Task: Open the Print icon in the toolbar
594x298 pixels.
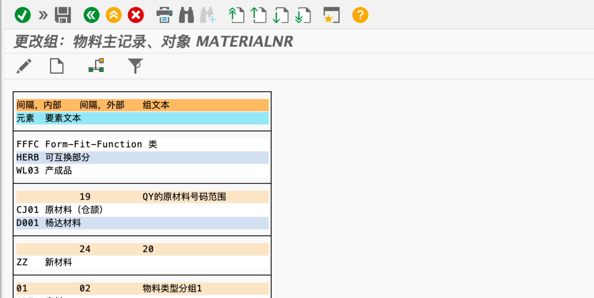Action: (x=164, y=15)
